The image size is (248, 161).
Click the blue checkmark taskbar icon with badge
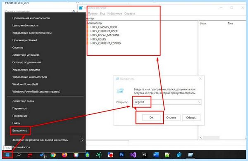[x=43, y=155]
